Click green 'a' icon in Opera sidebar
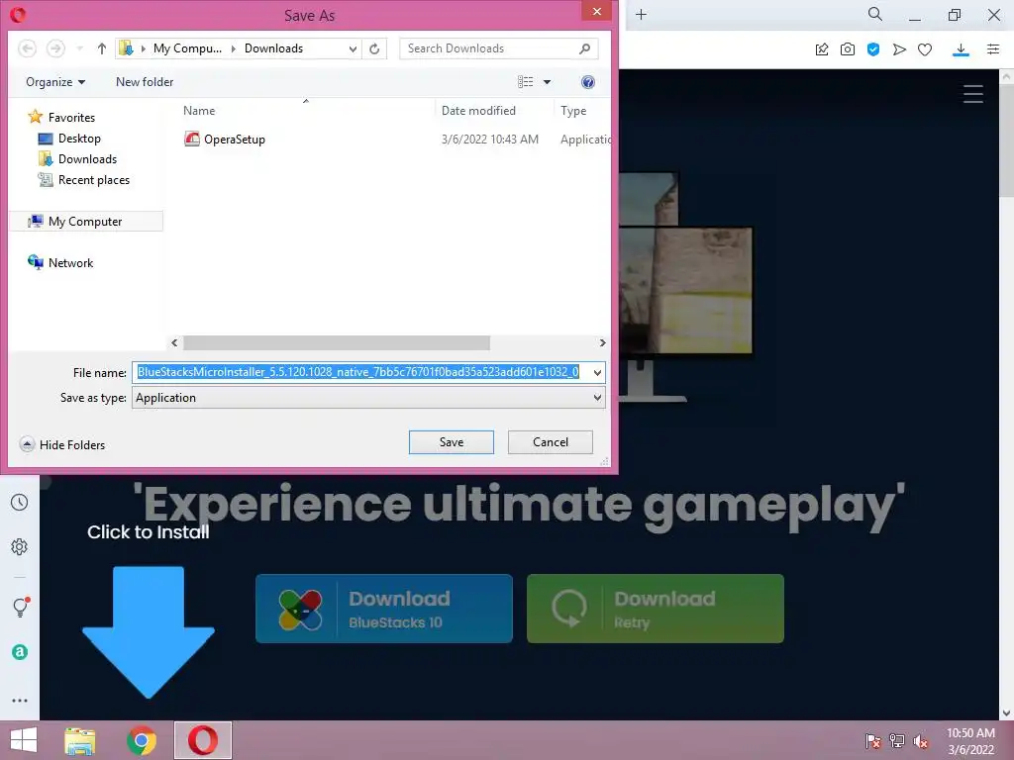Screen dimensions: 1014x760 pyautogui.click(x=20, y=652)
